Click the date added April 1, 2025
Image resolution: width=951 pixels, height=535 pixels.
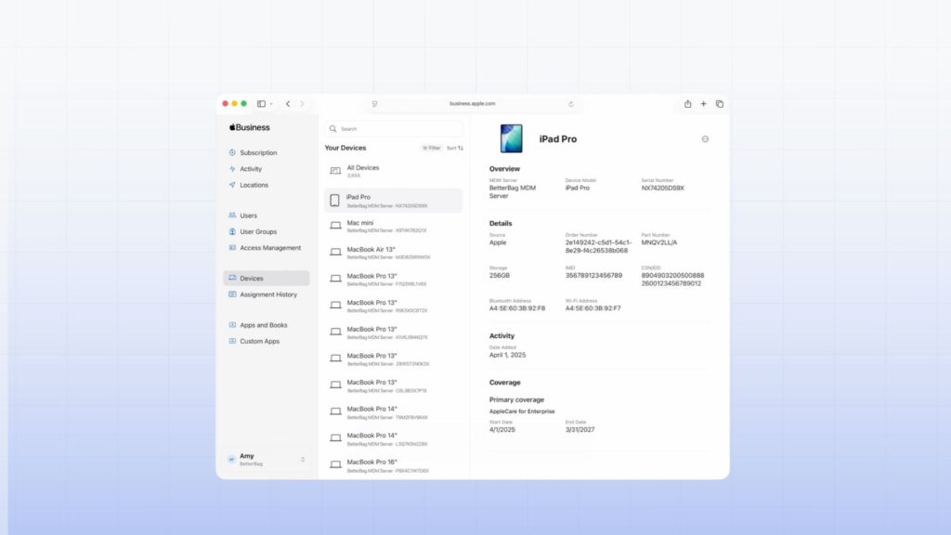[x=508, y=355]
